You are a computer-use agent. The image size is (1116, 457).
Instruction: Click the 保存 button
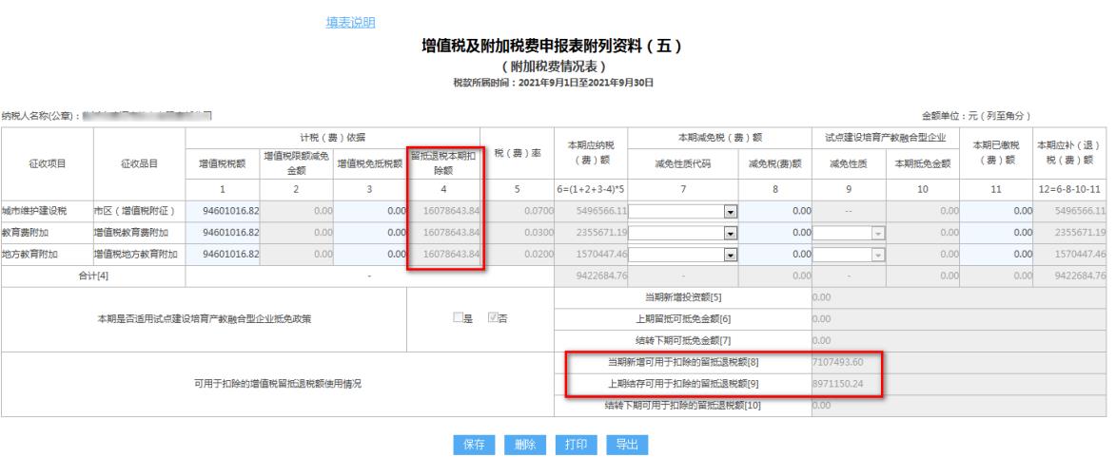pyautogui.click(x=475, y=444)
